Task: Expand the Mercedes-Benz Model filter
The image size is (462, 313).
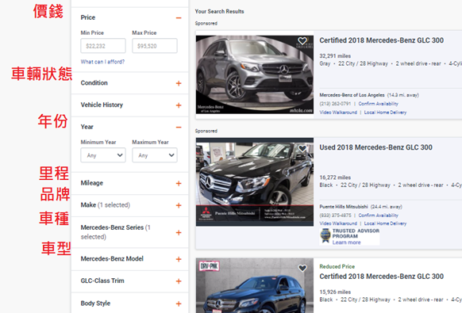Action: coord(179,259)
